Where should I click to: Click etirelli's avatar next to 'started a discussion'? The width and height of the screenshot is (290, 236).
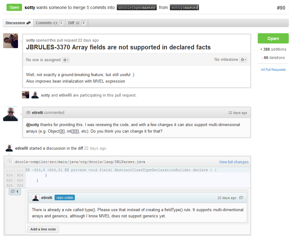tap(9, 148)
